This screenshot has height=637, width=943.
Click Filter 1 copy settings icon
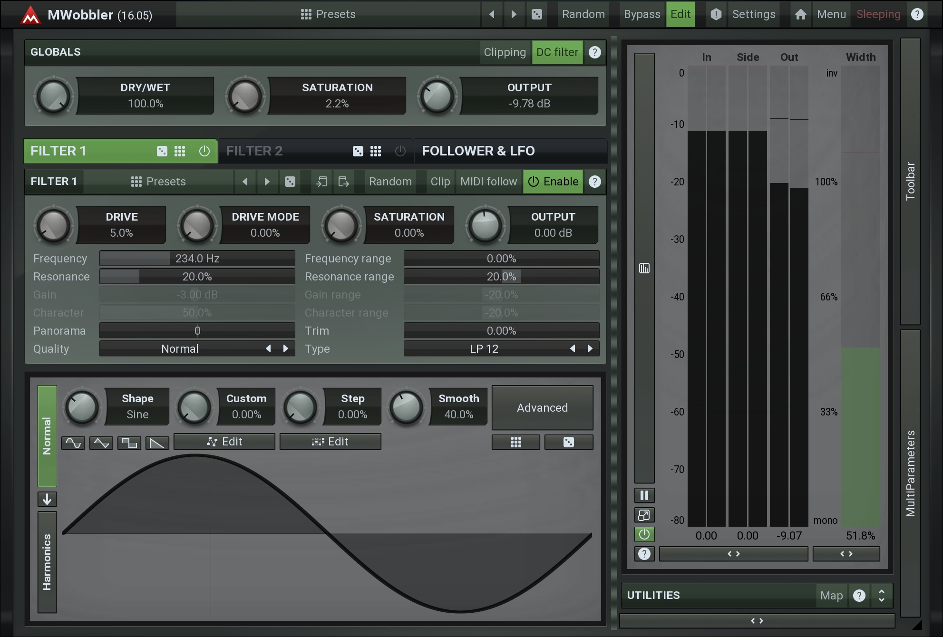pyautogui.click(x=322, y=182)
